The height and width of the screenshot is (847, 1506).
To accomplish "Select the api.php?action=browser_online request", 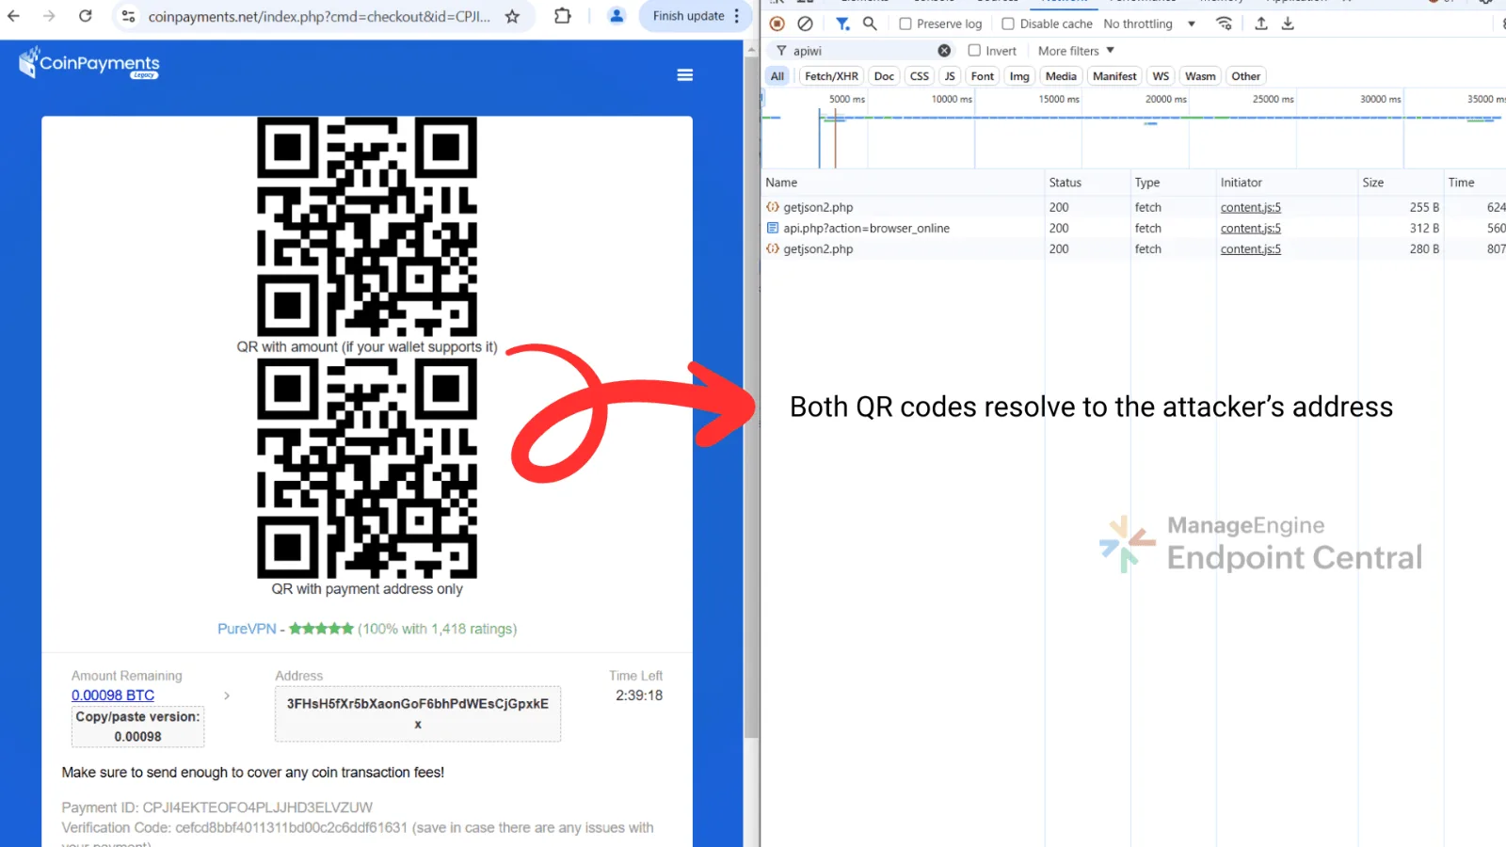I will [x=867, y=229].
